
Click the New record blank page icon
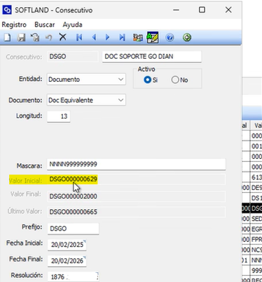click(8, 37)
